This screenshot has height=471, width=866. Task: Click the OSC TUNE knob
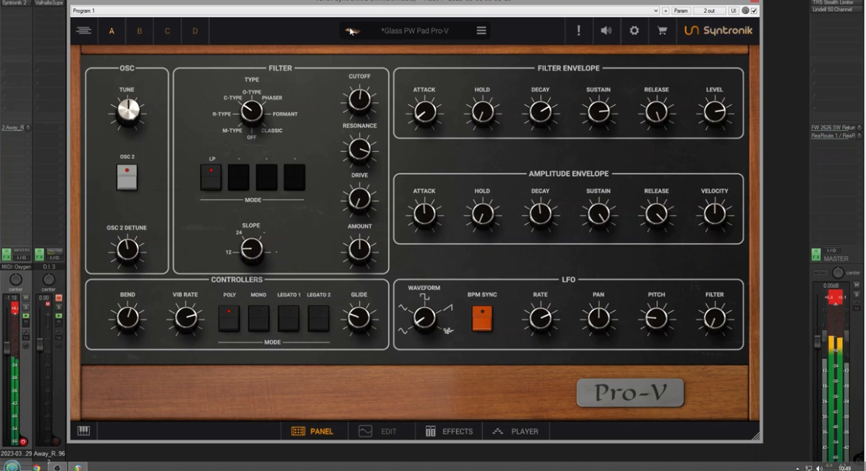click(x=128, y=111)
